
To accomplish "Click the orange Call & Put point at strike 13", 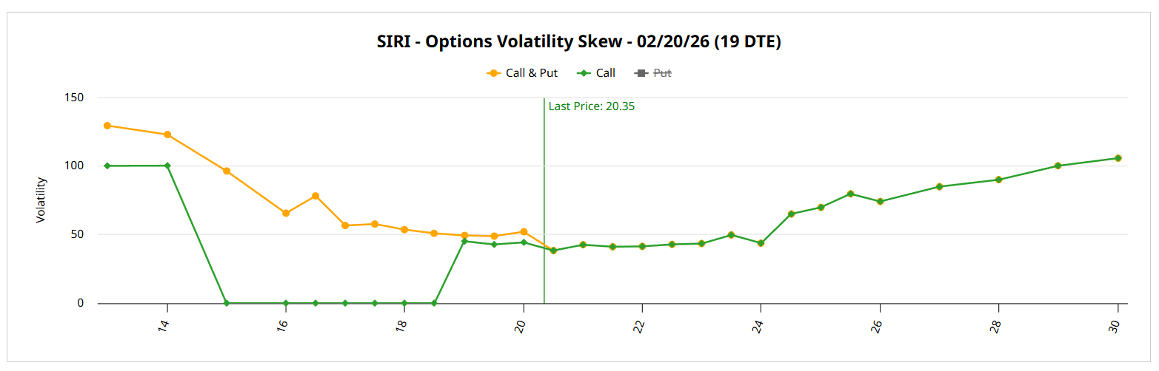I will 107,126.
